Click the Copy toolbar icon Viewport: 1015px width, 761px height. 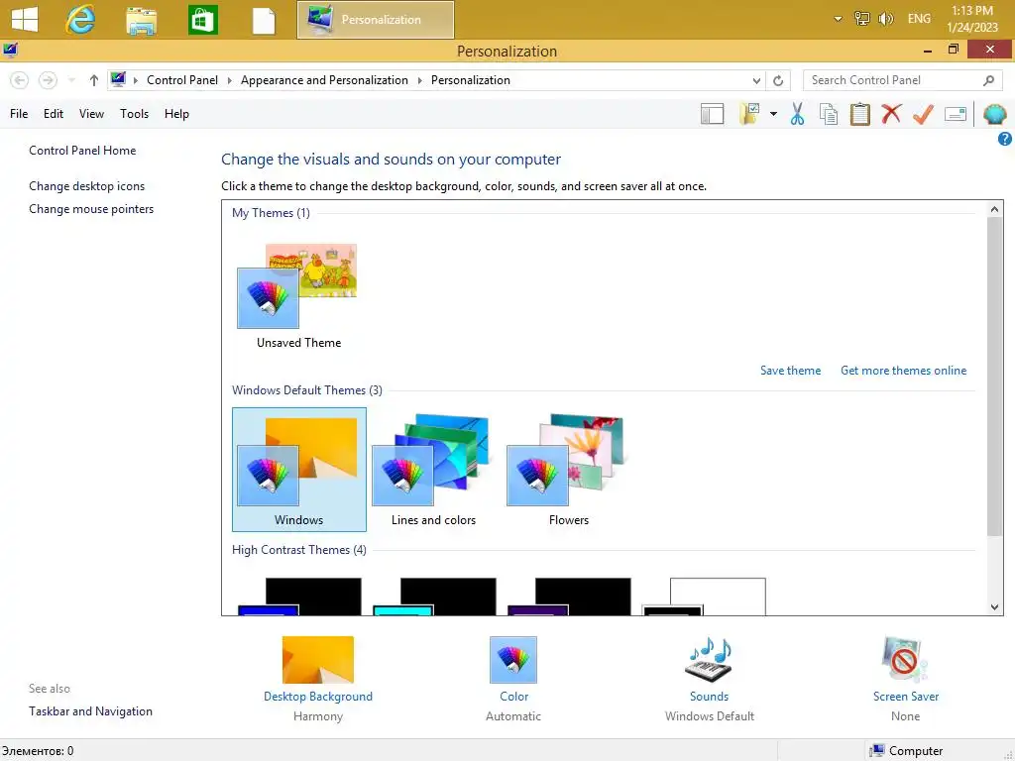coord(828,114)
